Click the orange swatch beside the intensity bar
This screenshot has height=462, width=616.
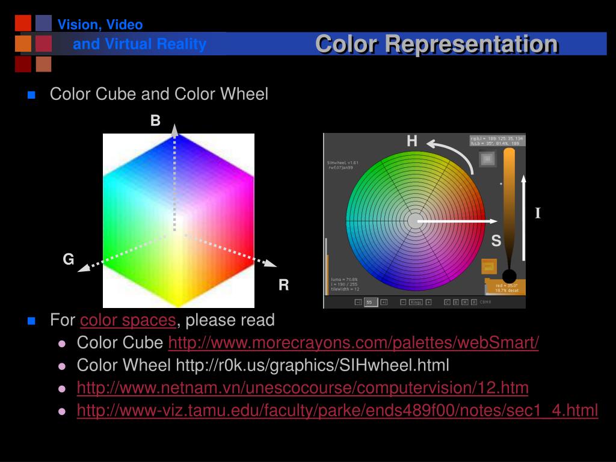489,266
